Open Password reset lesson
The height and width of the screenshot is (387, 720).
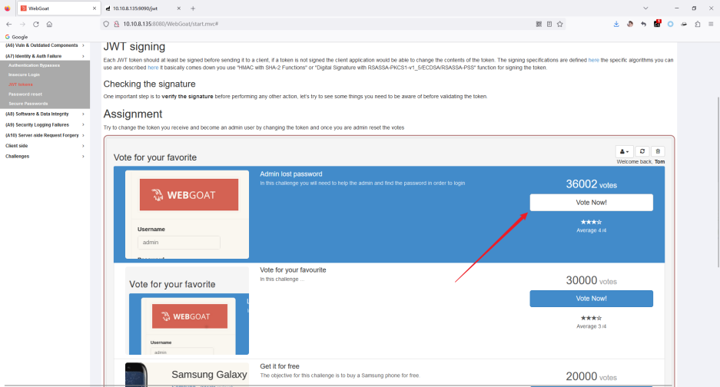coord(25,94)
